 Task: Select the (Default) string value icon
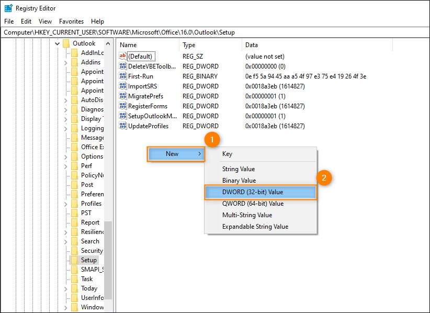pyautogui.click(x=122, y=56)
